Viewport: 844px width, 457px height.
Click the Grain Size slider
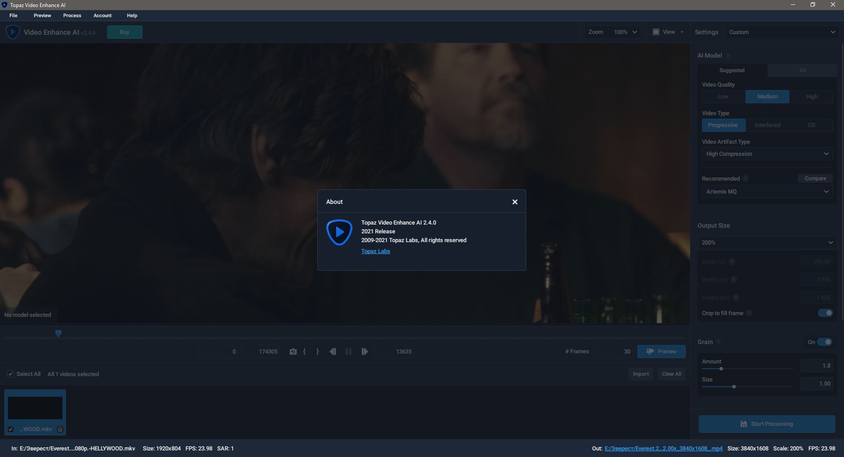[747, 387]
